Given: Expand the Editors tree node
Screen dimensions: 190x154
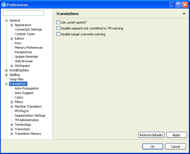Looking at the screenshot, I should [x=12, y=39].
